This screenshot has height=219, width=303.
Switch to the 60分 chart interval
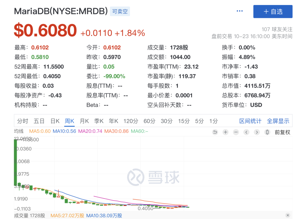[149, 121]
